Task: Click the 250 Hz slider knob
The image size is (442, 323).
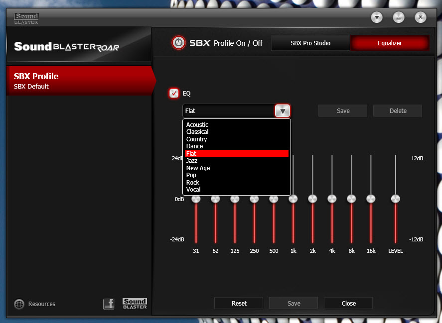Action: coord(254,199)
